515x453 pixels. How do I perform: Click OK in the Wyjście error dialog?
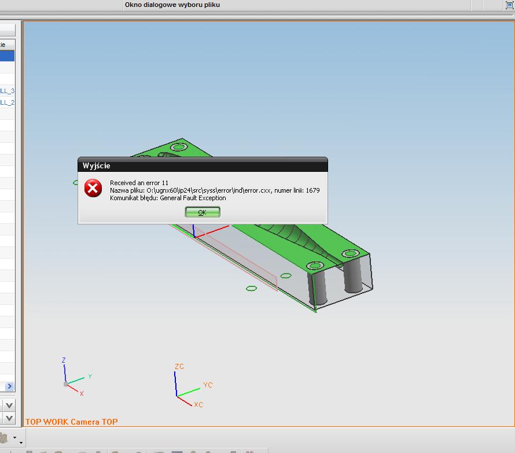click(x=203, y=212)
